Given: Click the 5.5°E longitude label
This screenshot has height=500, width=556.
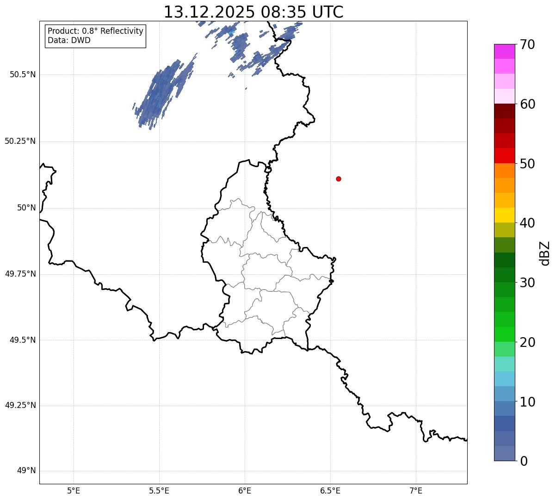Looking at the screenshot, I should 159,491.
